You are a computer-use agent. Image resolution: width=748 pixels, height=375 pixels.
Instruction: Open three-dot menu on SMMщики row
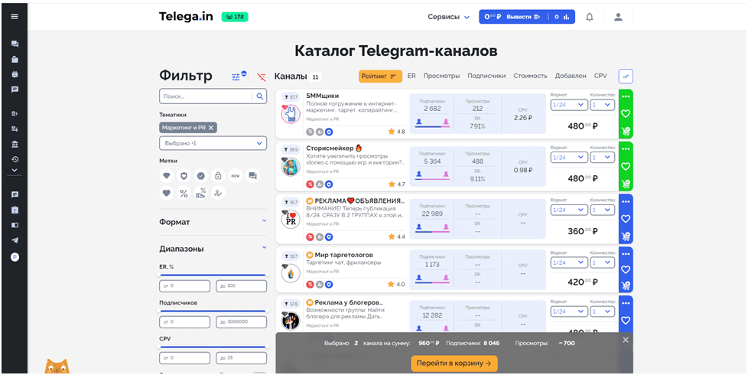click(626, 97)
